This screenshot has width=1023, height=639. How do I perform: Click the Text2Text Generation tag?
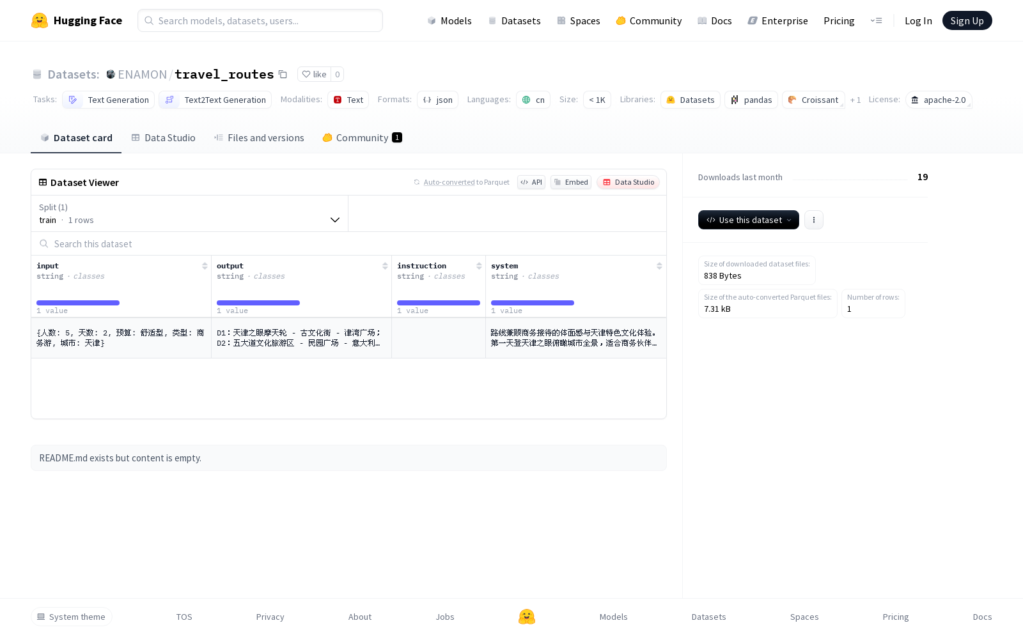[215, 100]
